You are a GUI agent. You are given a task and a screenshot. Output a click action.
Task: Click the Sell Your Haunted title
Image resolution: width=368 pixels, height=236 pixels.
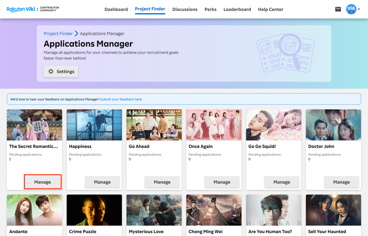pyautogui.click(x=327, y=231)
